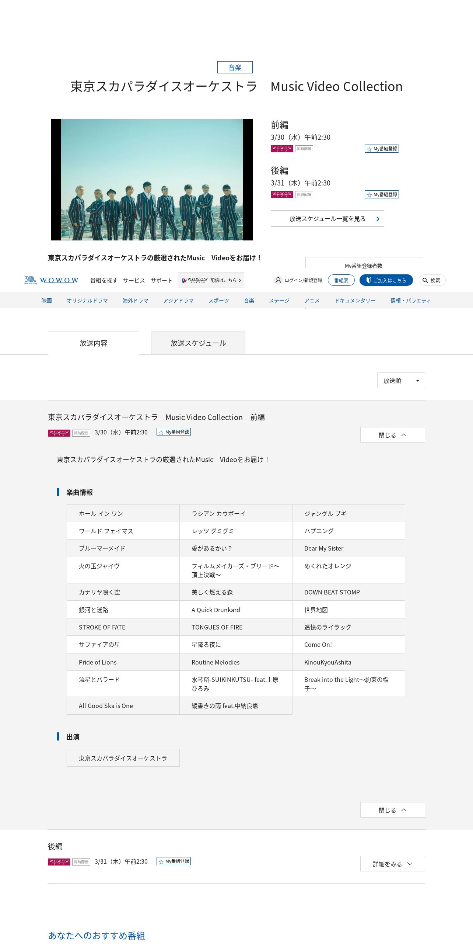
Task: Click the WOWOW Live badge under 前編 3/30
Action: (282, 149)
